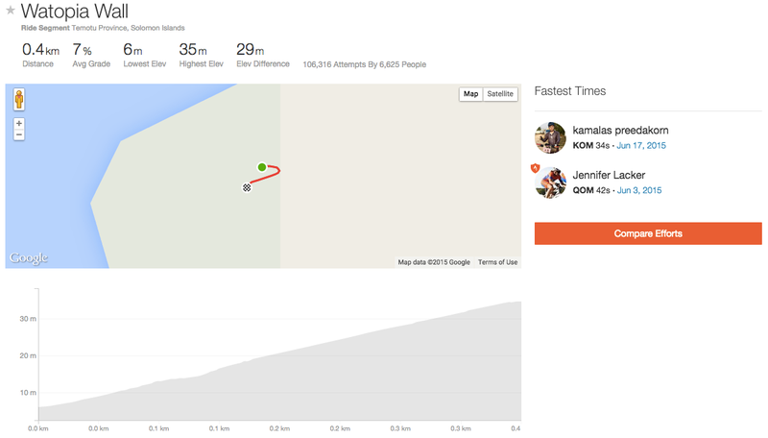Switch map to Satellite view
Image resolution: width=768 pixels, height=438 pixels.
coord(500,94)
